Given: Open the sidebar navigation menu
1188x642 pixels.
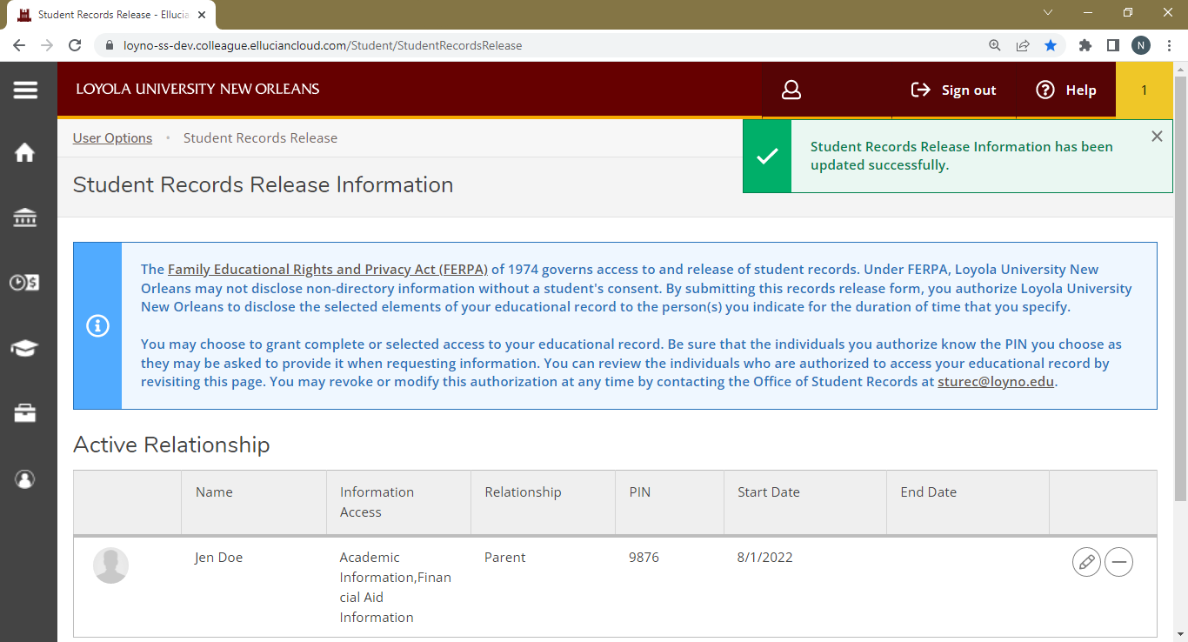Looking at the screenshot, I should (x=25, y=90).
